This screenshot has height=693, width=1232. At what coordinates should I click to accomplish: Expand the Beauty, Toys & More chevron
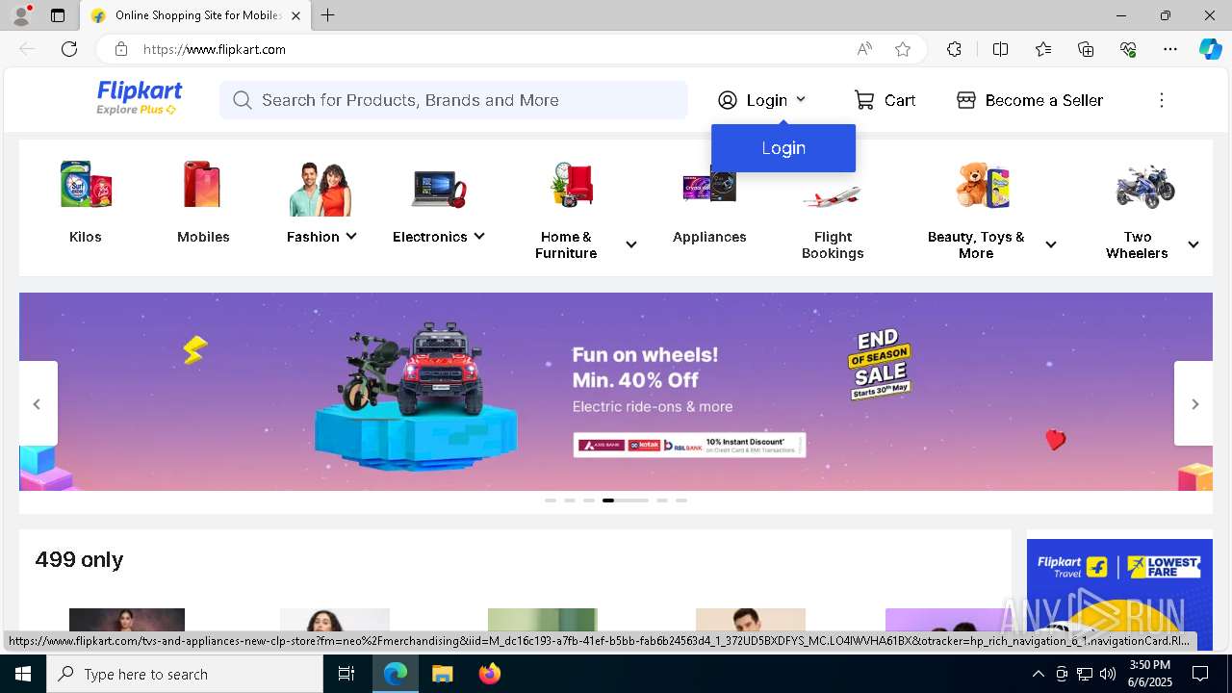click(x=1051, y=244)
